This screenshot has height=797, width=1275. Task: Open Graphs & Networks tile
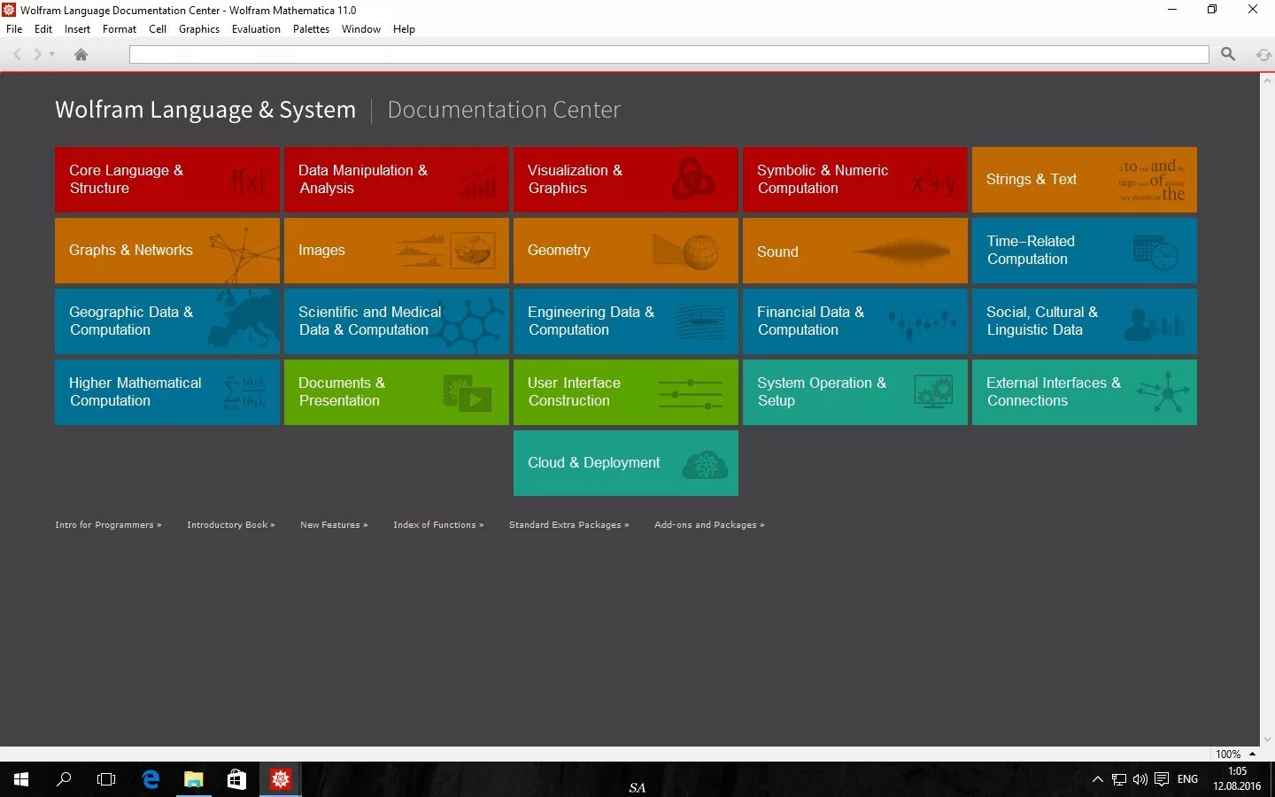(167, 251)
